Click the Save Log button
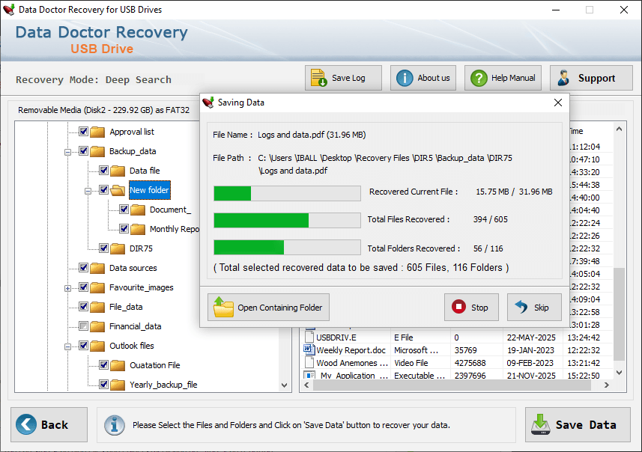The width and height of the screenshot is (642, 452). pos(343,78)
